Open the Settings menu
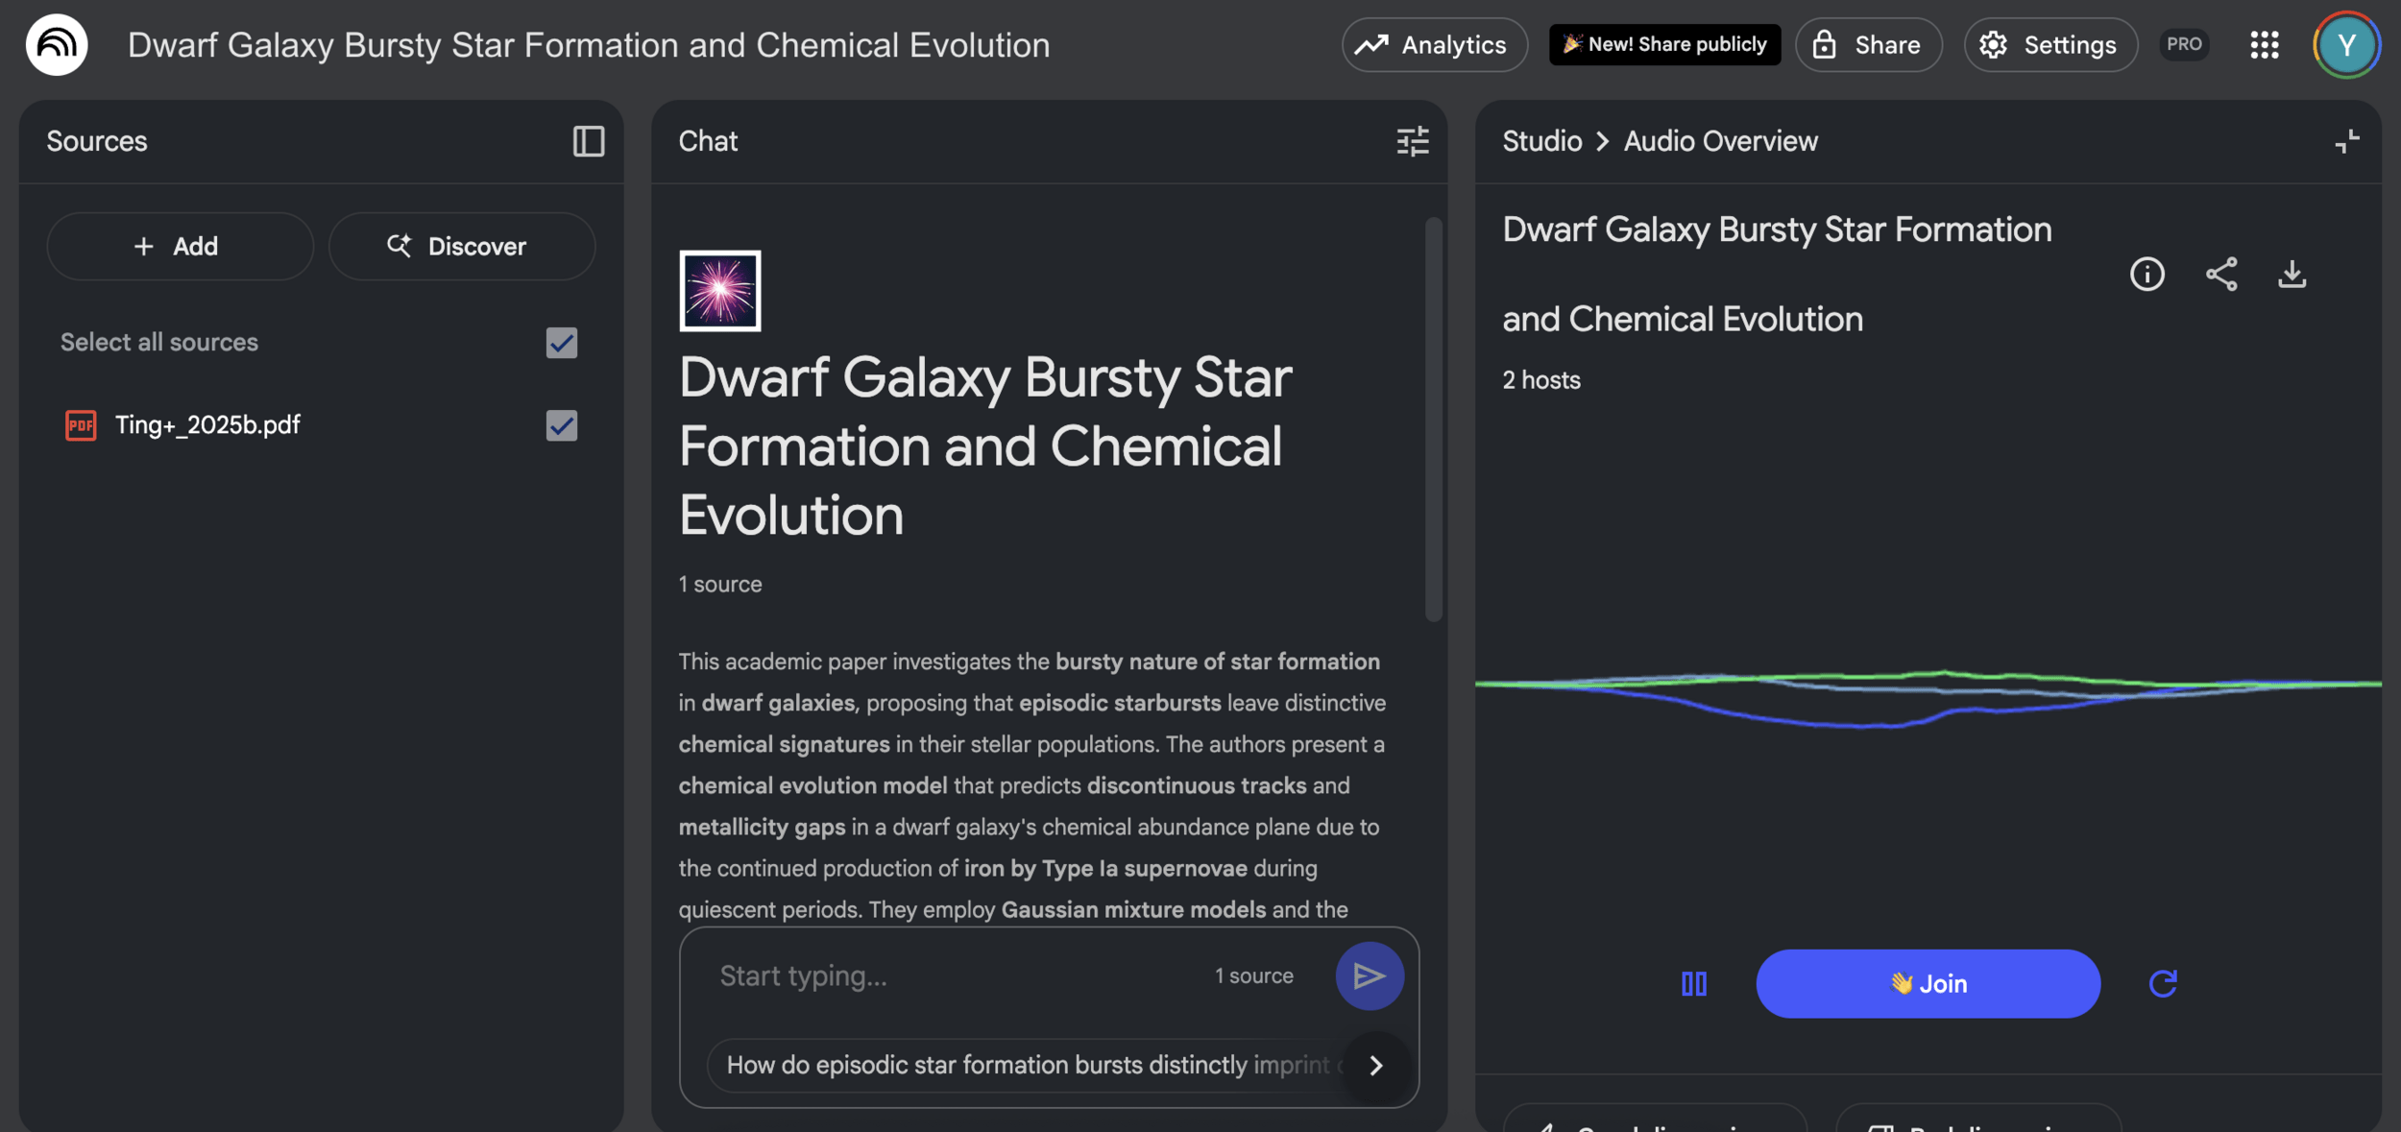Viewport: 2401px width, 1132px height. point(2049,44)
